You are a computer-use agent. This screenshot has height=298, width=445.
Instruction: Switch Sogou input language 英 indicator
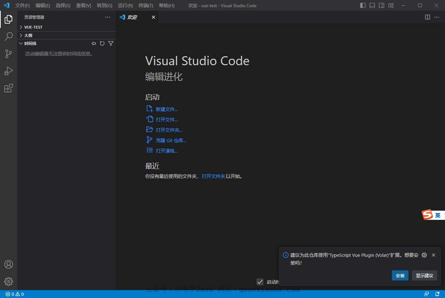[x=438, y=215]
